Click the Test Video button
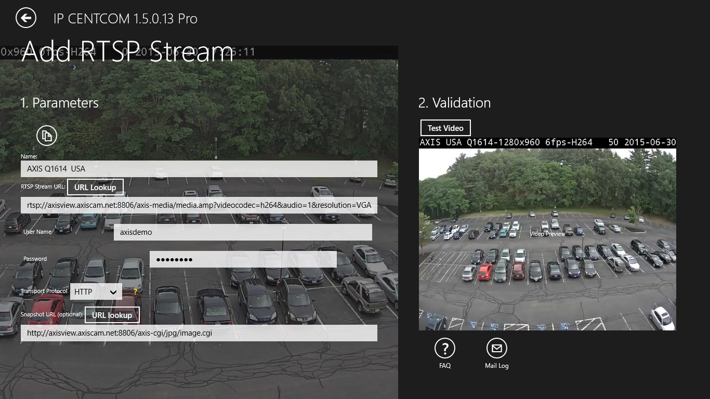This screenshot has height=399, width=710. click(445, 128)
